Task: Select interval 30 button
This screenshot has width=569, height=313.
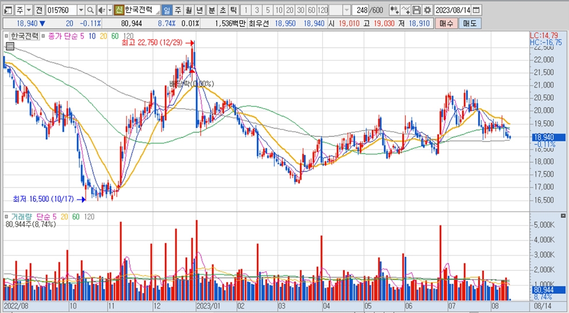Action: [x=301, y=10]
